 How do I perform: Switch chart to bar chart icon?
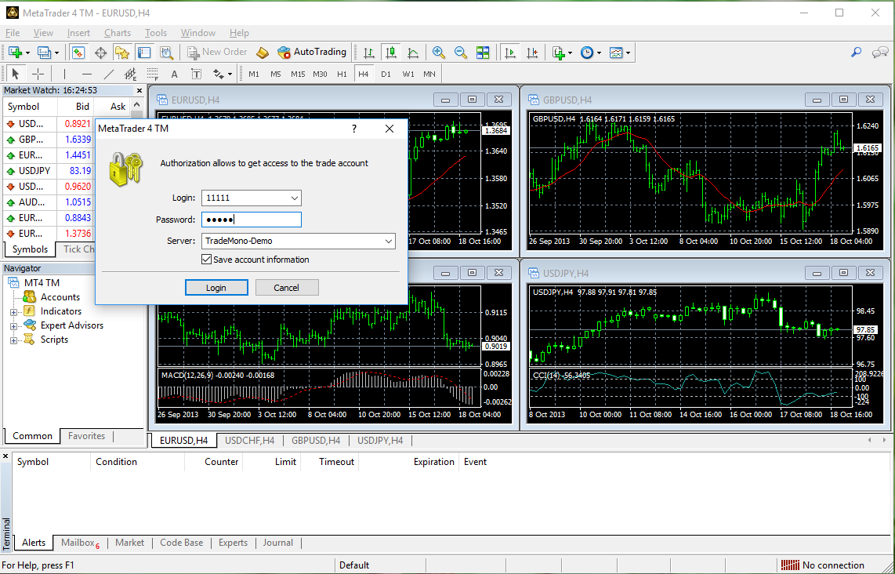[369, 53]
